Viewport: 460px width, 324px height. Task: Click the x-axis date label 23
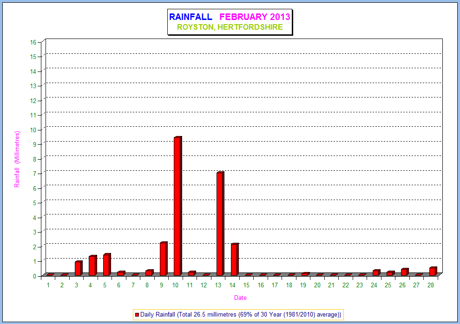click(360, 285)
